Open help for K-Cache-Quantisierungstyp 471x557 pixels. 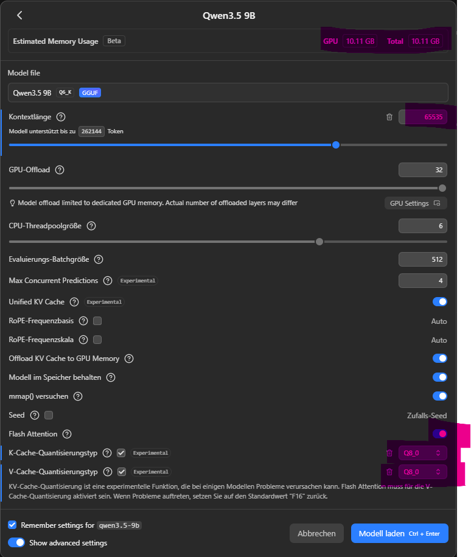[107, 453]
